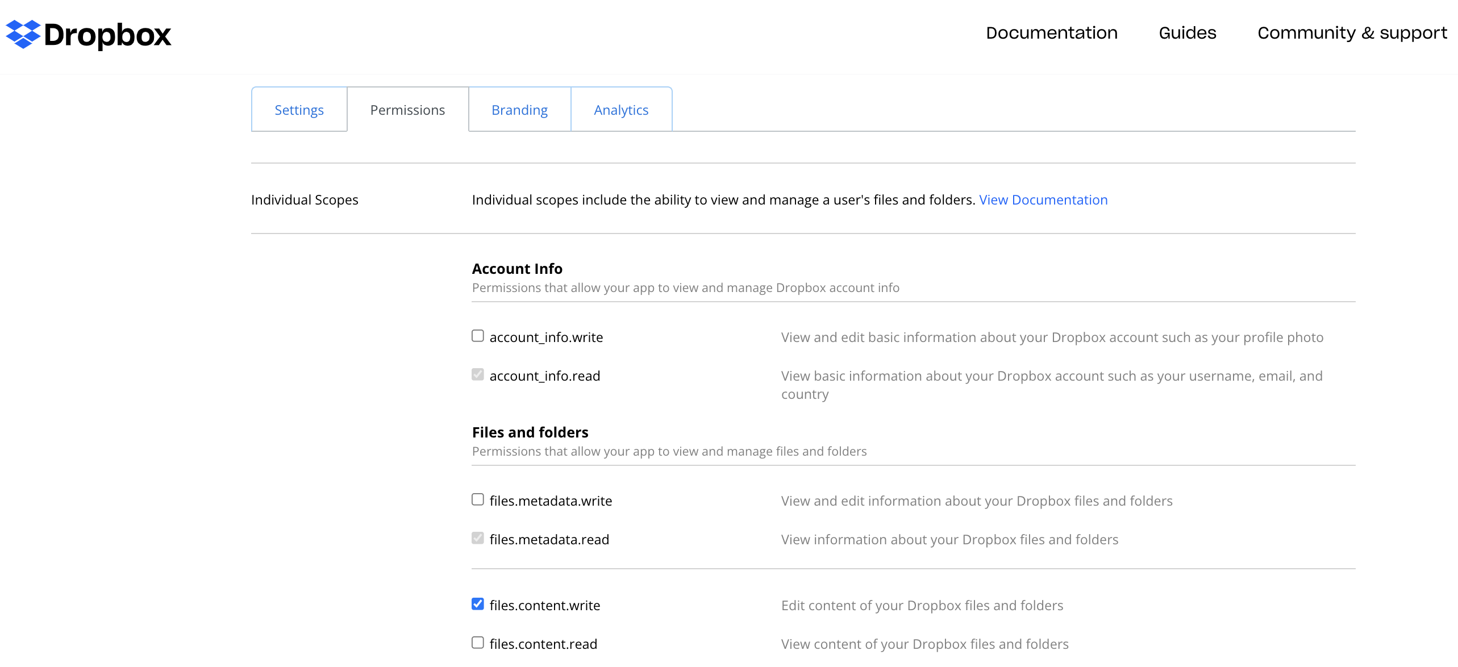Enable the files.metadata.write checkbox
Screen dimensions: 1458x667
point(478,499)
